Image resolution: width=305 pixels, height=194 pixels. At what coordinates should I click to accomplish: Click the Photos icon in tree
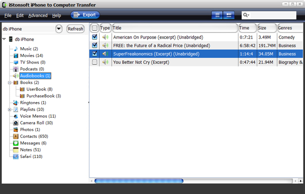tap(16, 130)
